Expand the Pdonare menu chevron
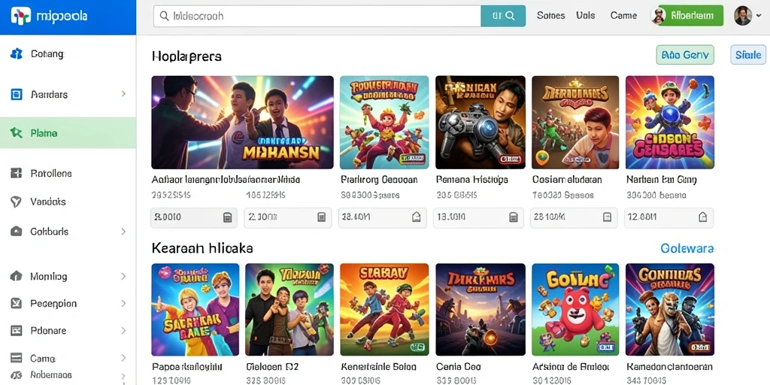Viewport: 770px width, 385px height. coord(123,331)
